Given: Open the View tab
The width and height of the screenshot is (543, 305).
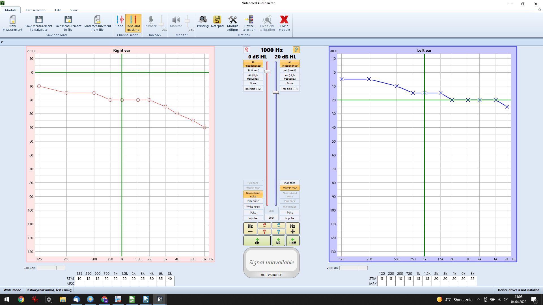Looking at the screenshot, I should point(74,10).
